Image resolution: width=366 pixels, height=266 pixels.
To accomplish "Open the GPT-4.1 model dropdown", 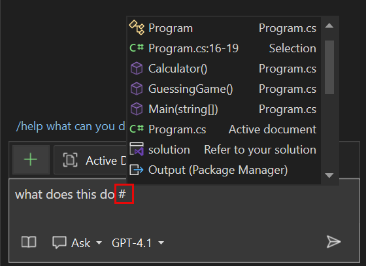I will coord(138,243).
